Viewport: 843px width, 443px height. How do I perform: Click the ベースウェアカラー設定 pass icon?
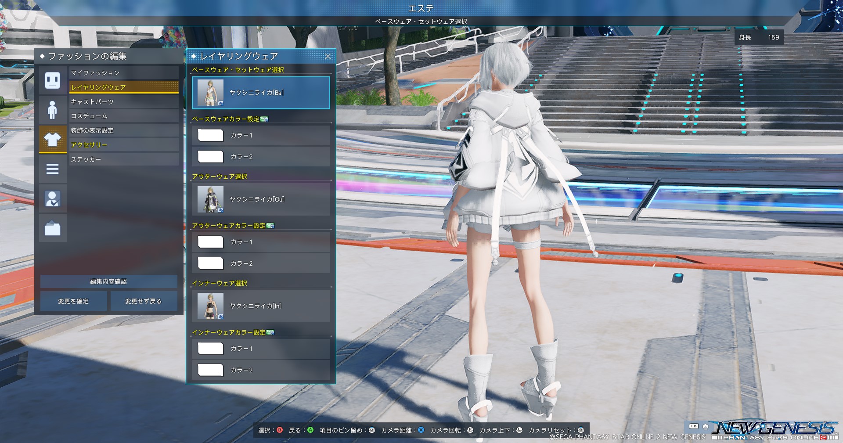coord(264,119)
